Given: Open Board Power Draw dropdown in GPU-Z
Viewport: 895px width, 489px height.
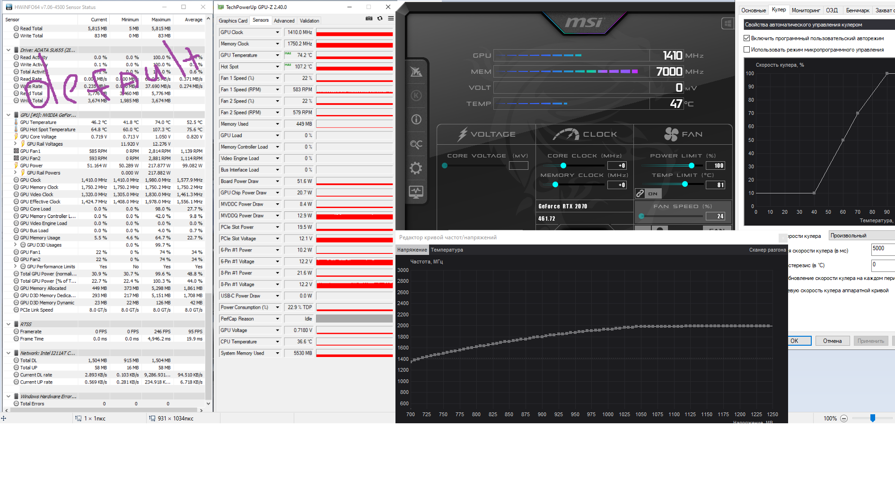Looking at the screenshot, I should pyautogui.click(x=278, y=181).
